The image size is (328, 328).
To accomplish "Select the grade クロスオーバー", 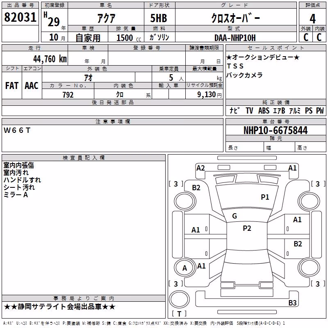I will (x=235, y=18).
